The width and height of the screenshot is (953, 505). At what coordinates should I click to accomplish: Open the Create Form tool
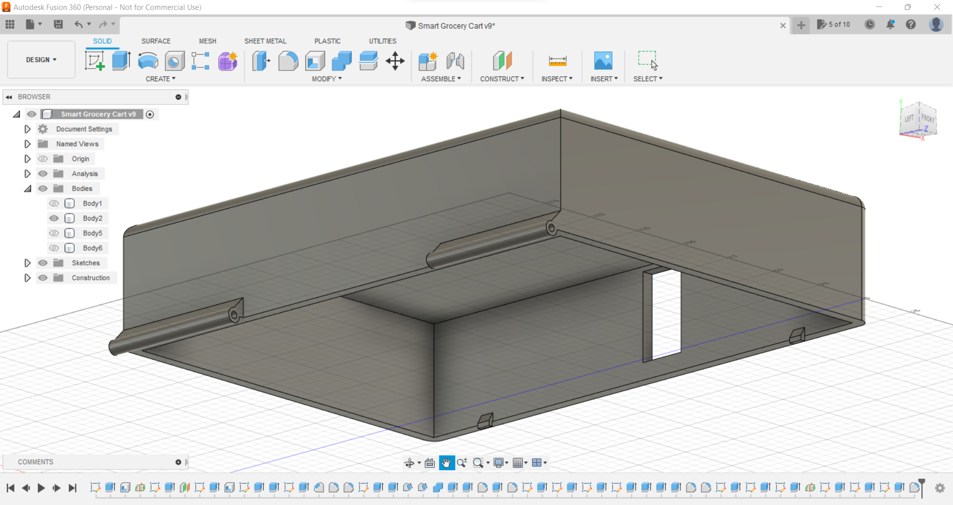(228, 61)
